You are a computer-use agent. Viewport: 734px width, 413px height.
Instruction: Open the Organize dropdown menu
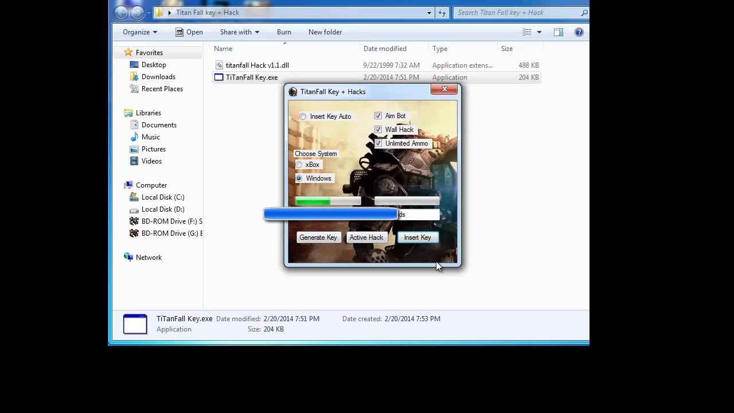coord(140,32)
